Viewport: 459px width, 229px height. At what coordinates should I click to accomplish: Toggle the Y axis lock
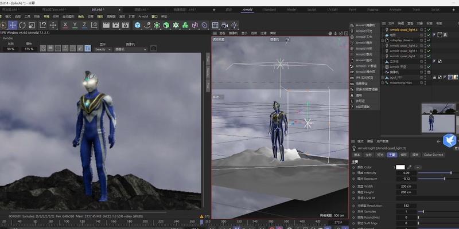tap(75, 25)
